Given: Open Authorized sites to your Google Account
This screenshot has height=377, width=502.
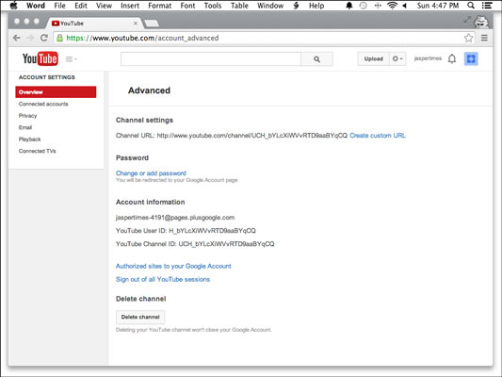Looking at the screenshot, I should click(173, 266).
